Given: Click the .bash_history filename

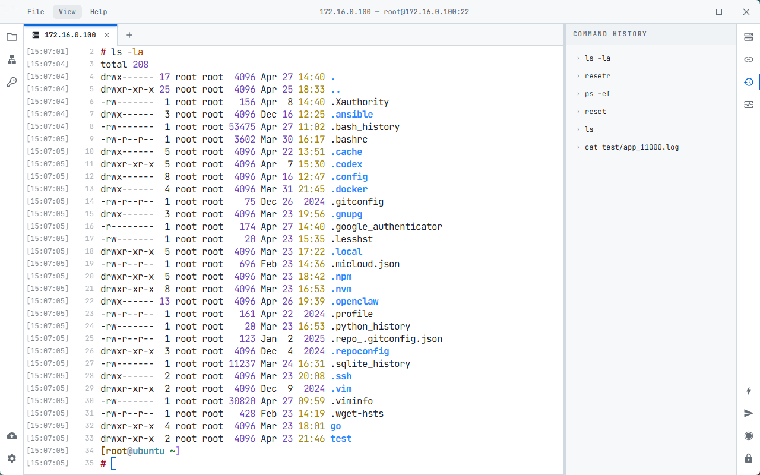Looking at the screenshot, I should click(365, 127).
